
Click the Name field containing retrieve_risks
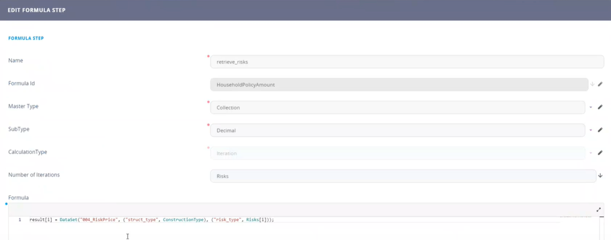pos(407,62)
